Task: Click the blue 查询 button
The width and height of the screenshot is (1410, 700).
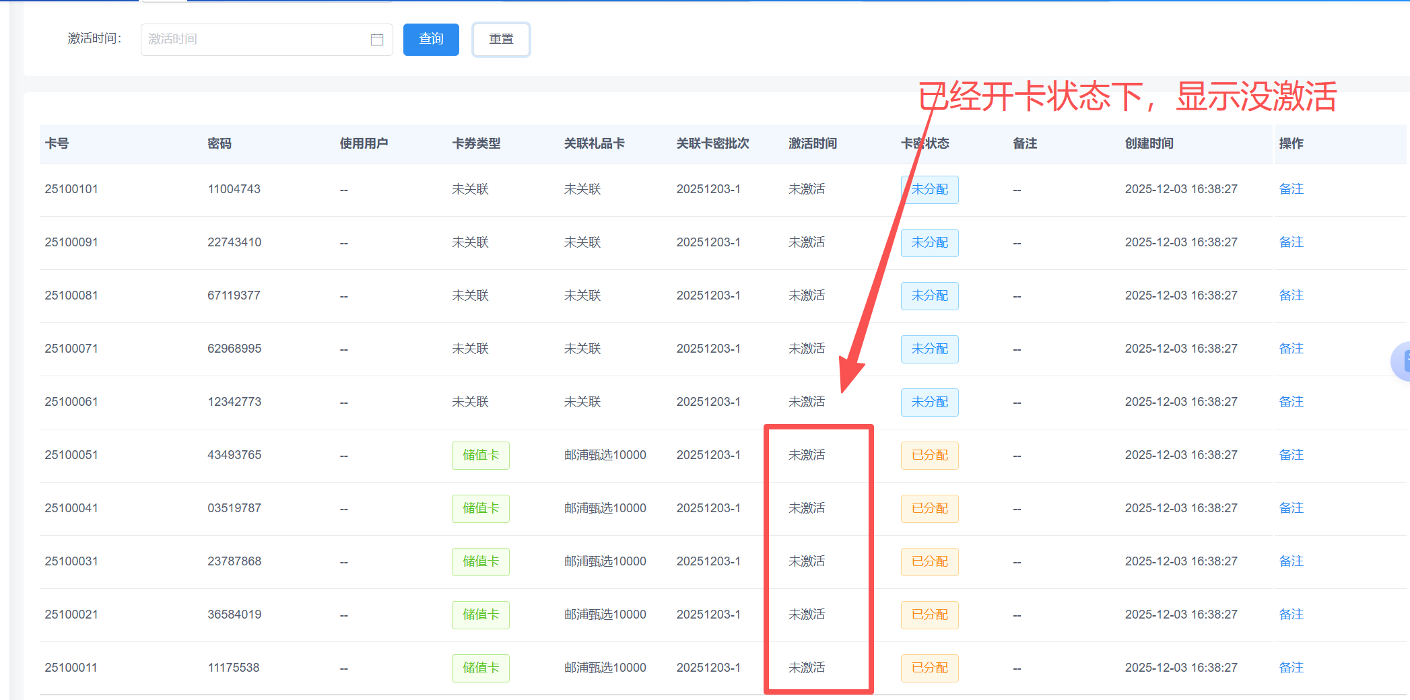Action: 431,40
